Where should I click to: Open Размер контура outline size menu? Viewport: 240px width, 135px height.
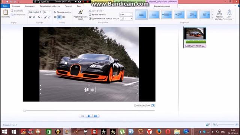click(x=219, y=15)
